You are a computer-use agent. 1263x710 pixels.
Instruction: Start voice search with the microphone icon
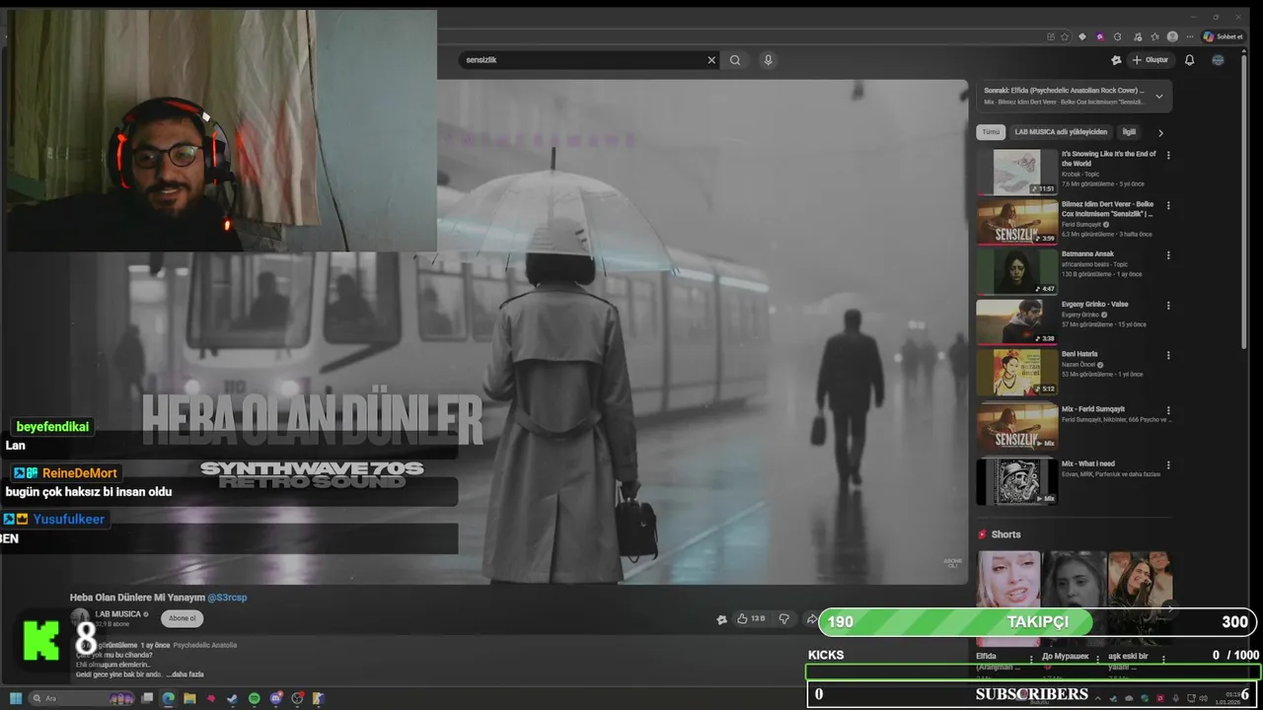[x=768, y=60]
